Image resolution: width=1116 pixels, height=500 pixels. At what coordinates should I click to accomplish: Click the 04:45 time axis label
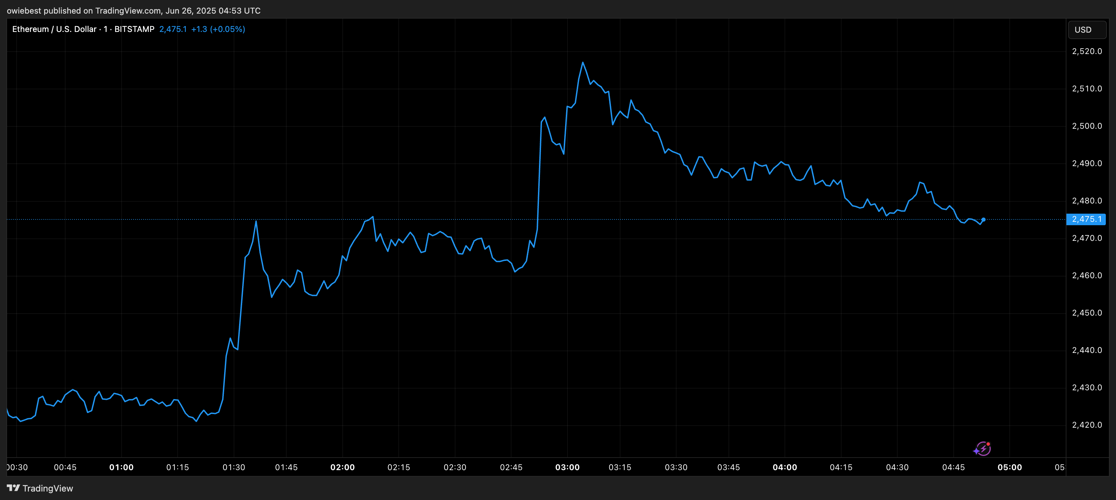[x=953, y=467]
